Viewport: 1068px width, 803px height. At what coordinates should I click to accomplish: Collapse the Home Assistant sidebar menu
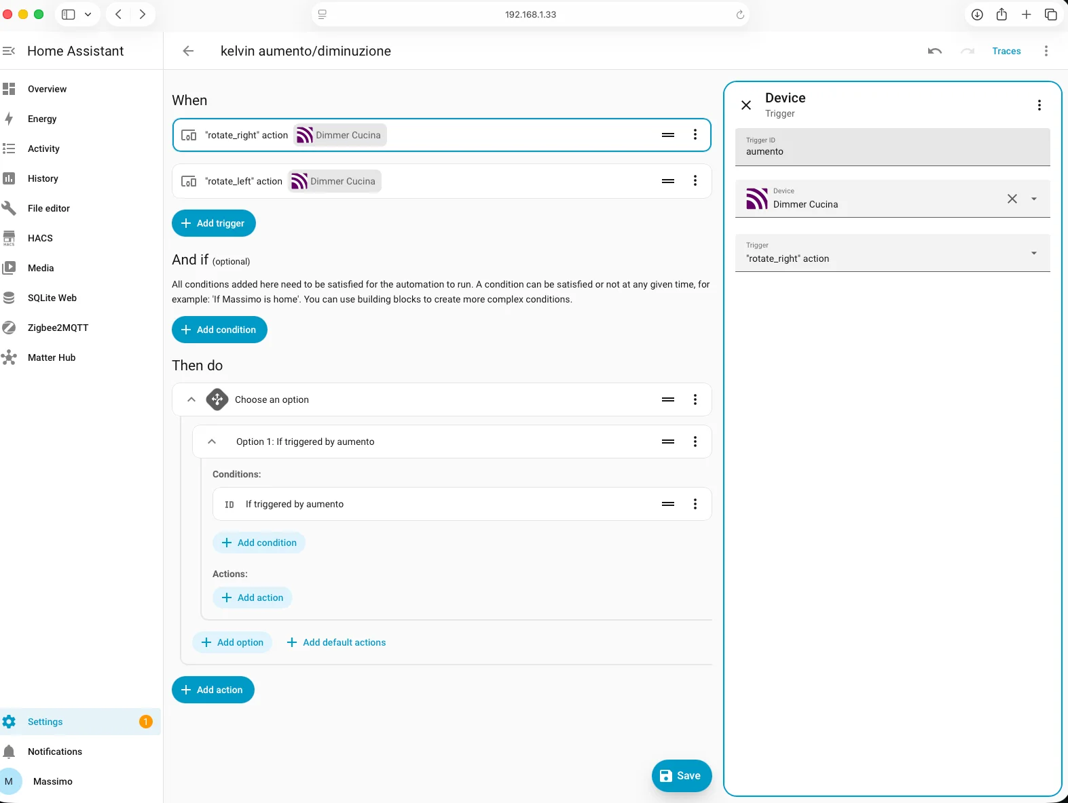pyautogui.click(x=9, y=51)
